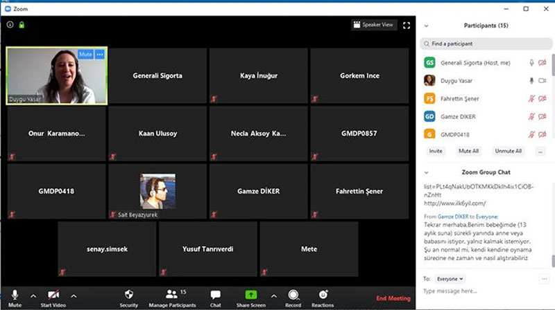Toggle the microphone Mute button

point(15,294)
